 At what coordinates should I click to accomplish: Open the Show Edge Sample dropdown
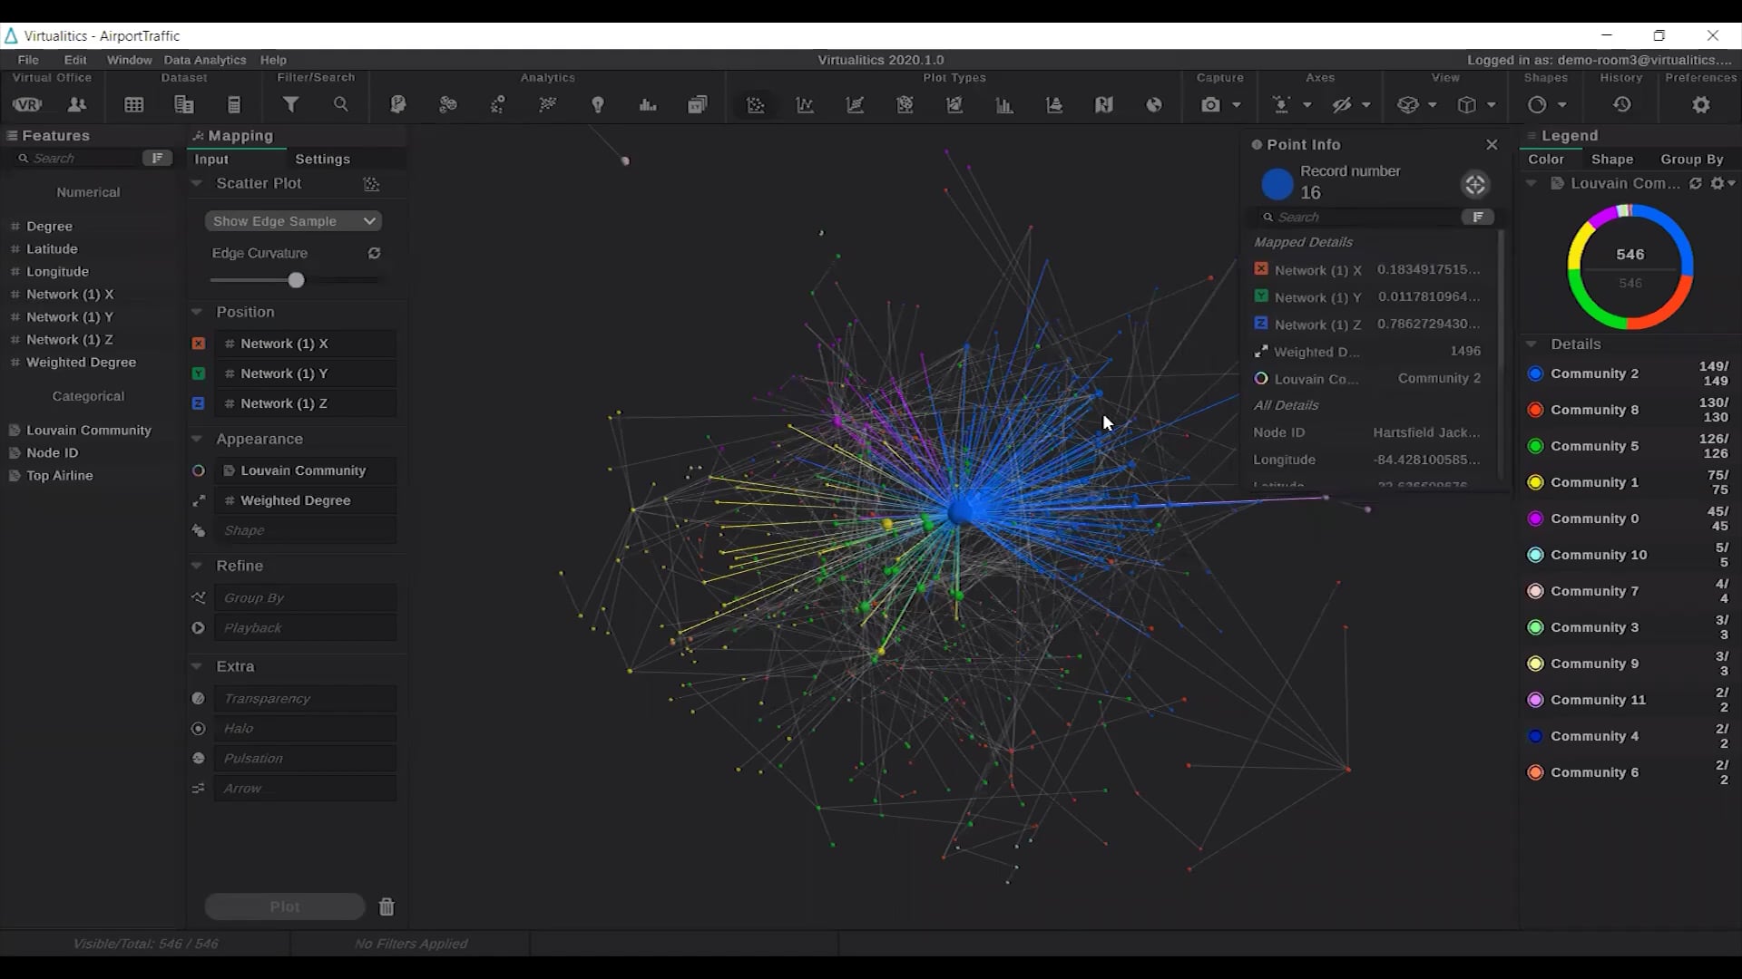[x=293, y=221]
